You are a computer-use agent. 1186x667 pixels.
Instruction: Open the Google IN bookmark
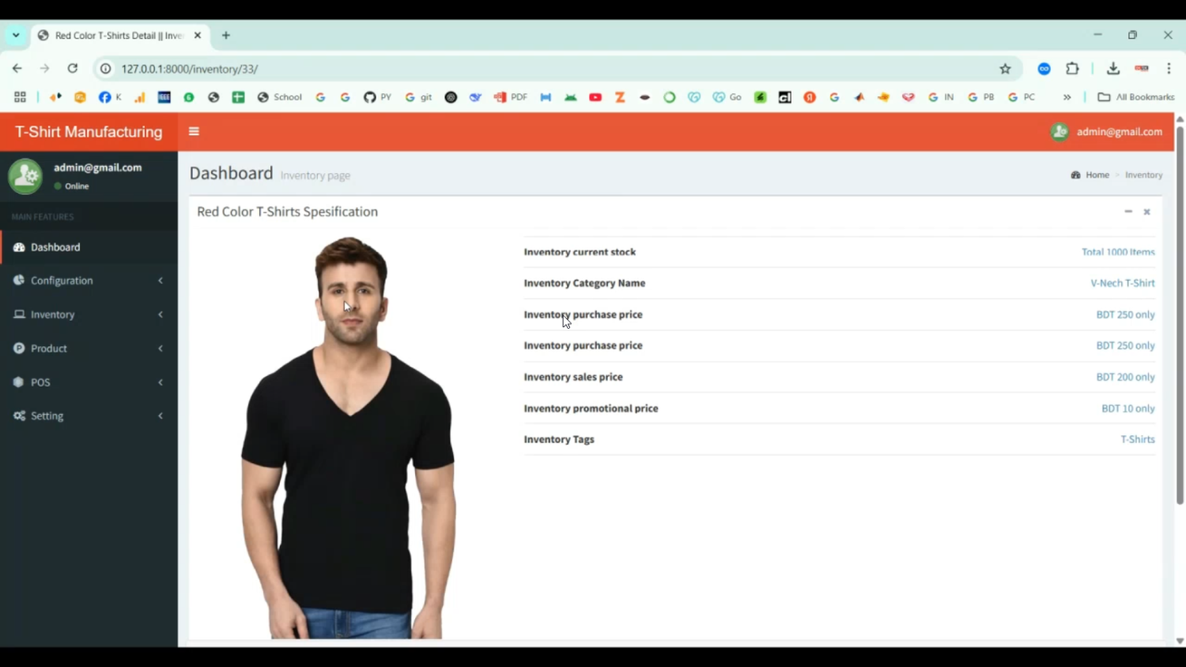[941, 97]
